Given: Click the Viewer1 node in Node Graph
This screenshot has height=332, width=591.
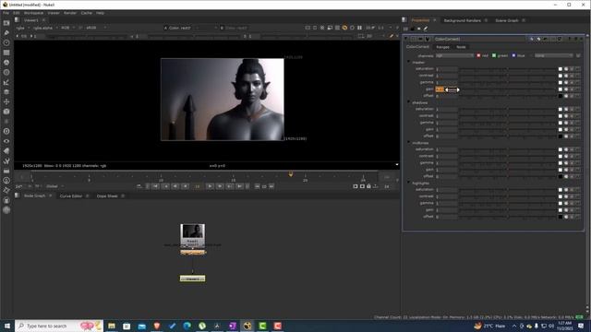Looking at the screenshot, I should 193,279.
